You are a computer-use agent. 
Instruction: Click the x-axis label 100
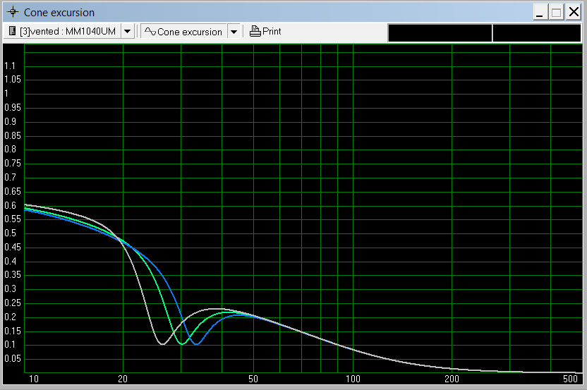pos(353,379)
